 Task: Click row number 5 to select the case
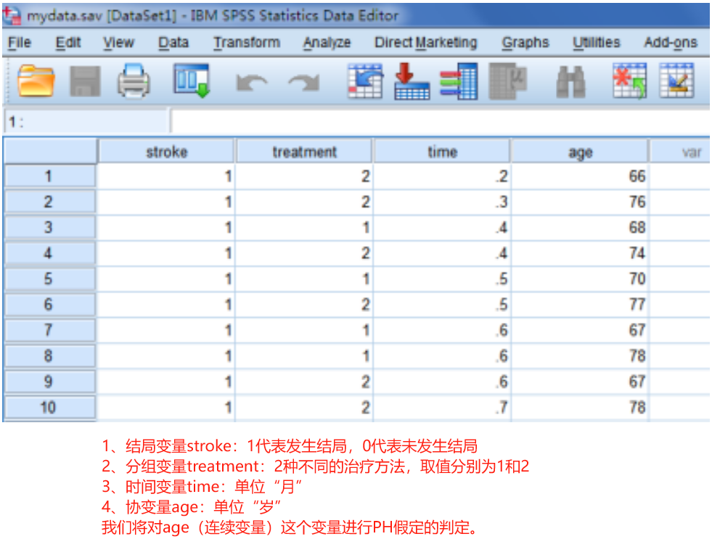click(49, 279)
